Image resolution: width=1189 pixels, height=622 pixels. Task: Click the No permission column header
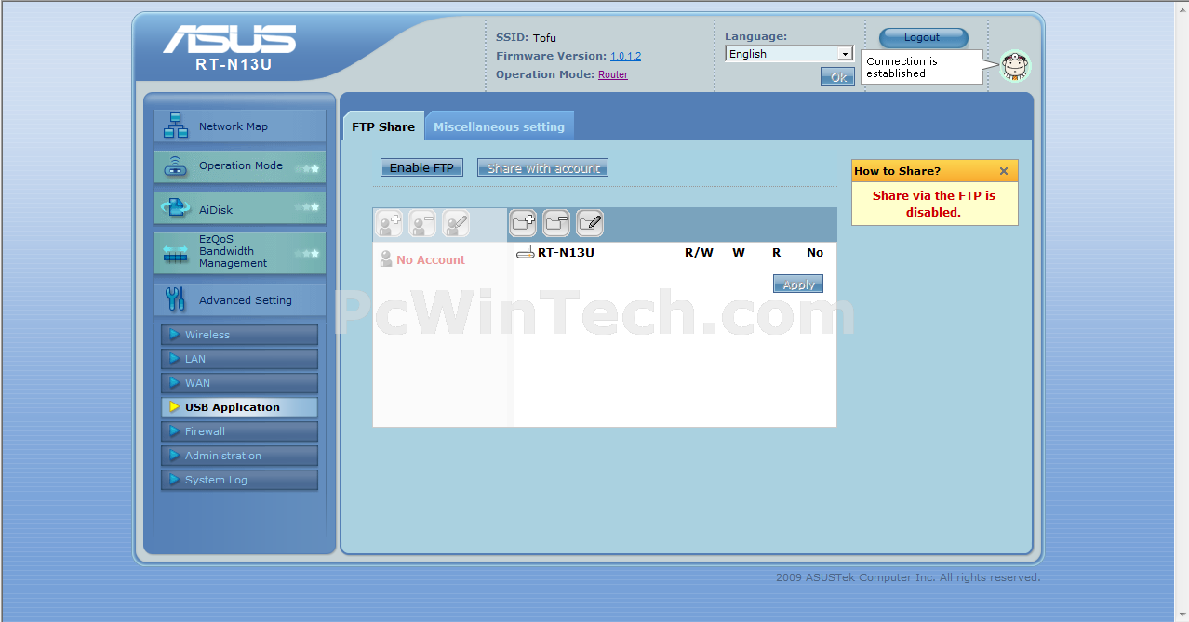[815, 253]
